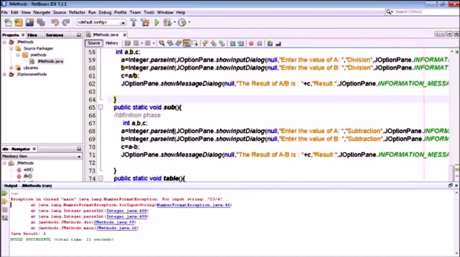The height and width of the screenshot is (257, 460).
Task: Open Debug Project dropdown arrow
Action: pyautogui.click(x=174, y=22)
